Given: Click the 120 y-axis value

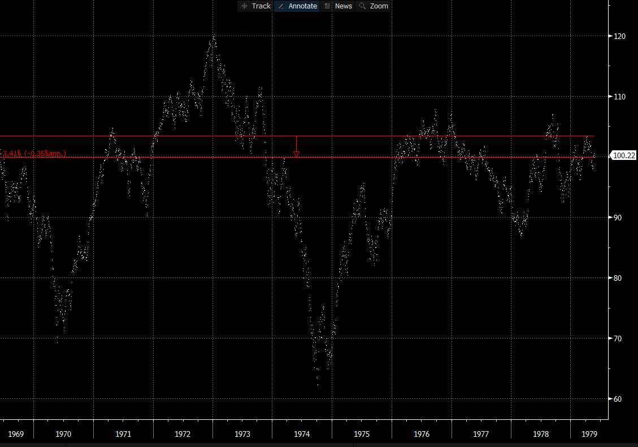Looking at the screenshot, I should pos(619,36).
